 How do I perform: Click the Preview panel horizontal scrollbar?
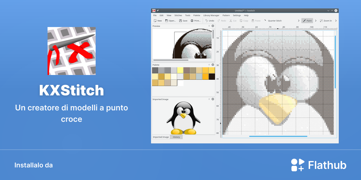[x=171, y=60]
